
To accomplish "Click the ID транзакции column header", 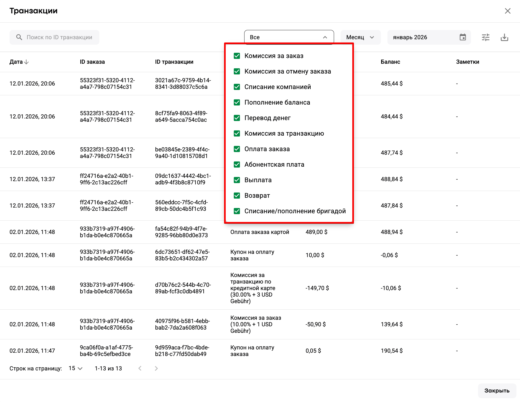I will [174, 62].
